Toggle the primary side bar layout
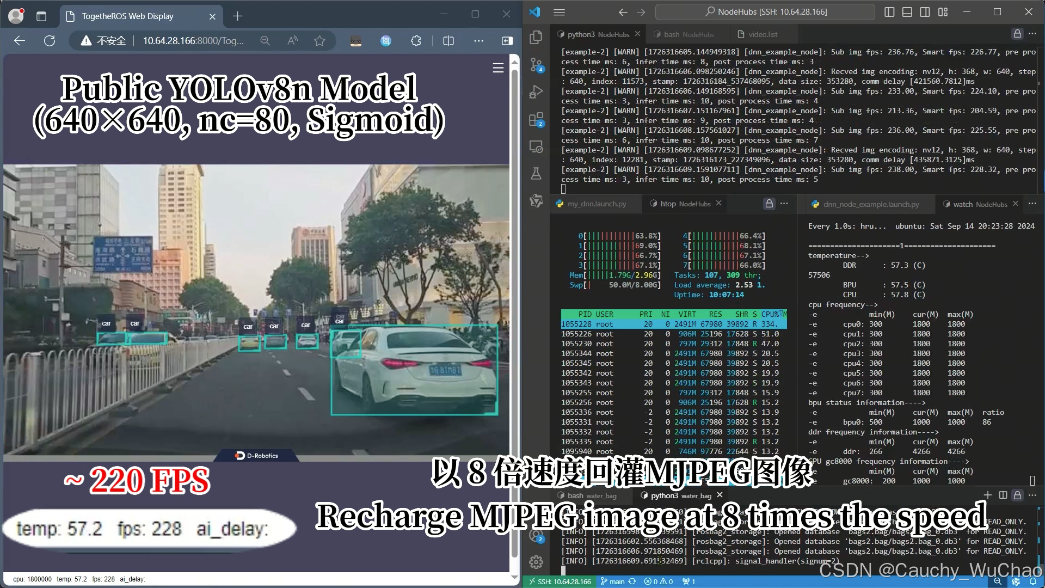Screen dimensions: 1045x588 889,12
